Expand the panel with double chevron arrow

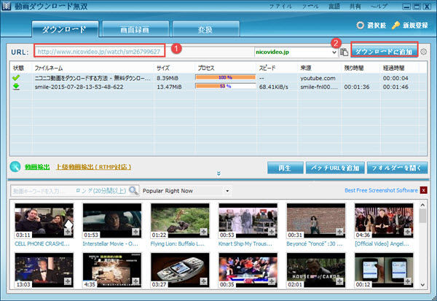pos(219,173)
